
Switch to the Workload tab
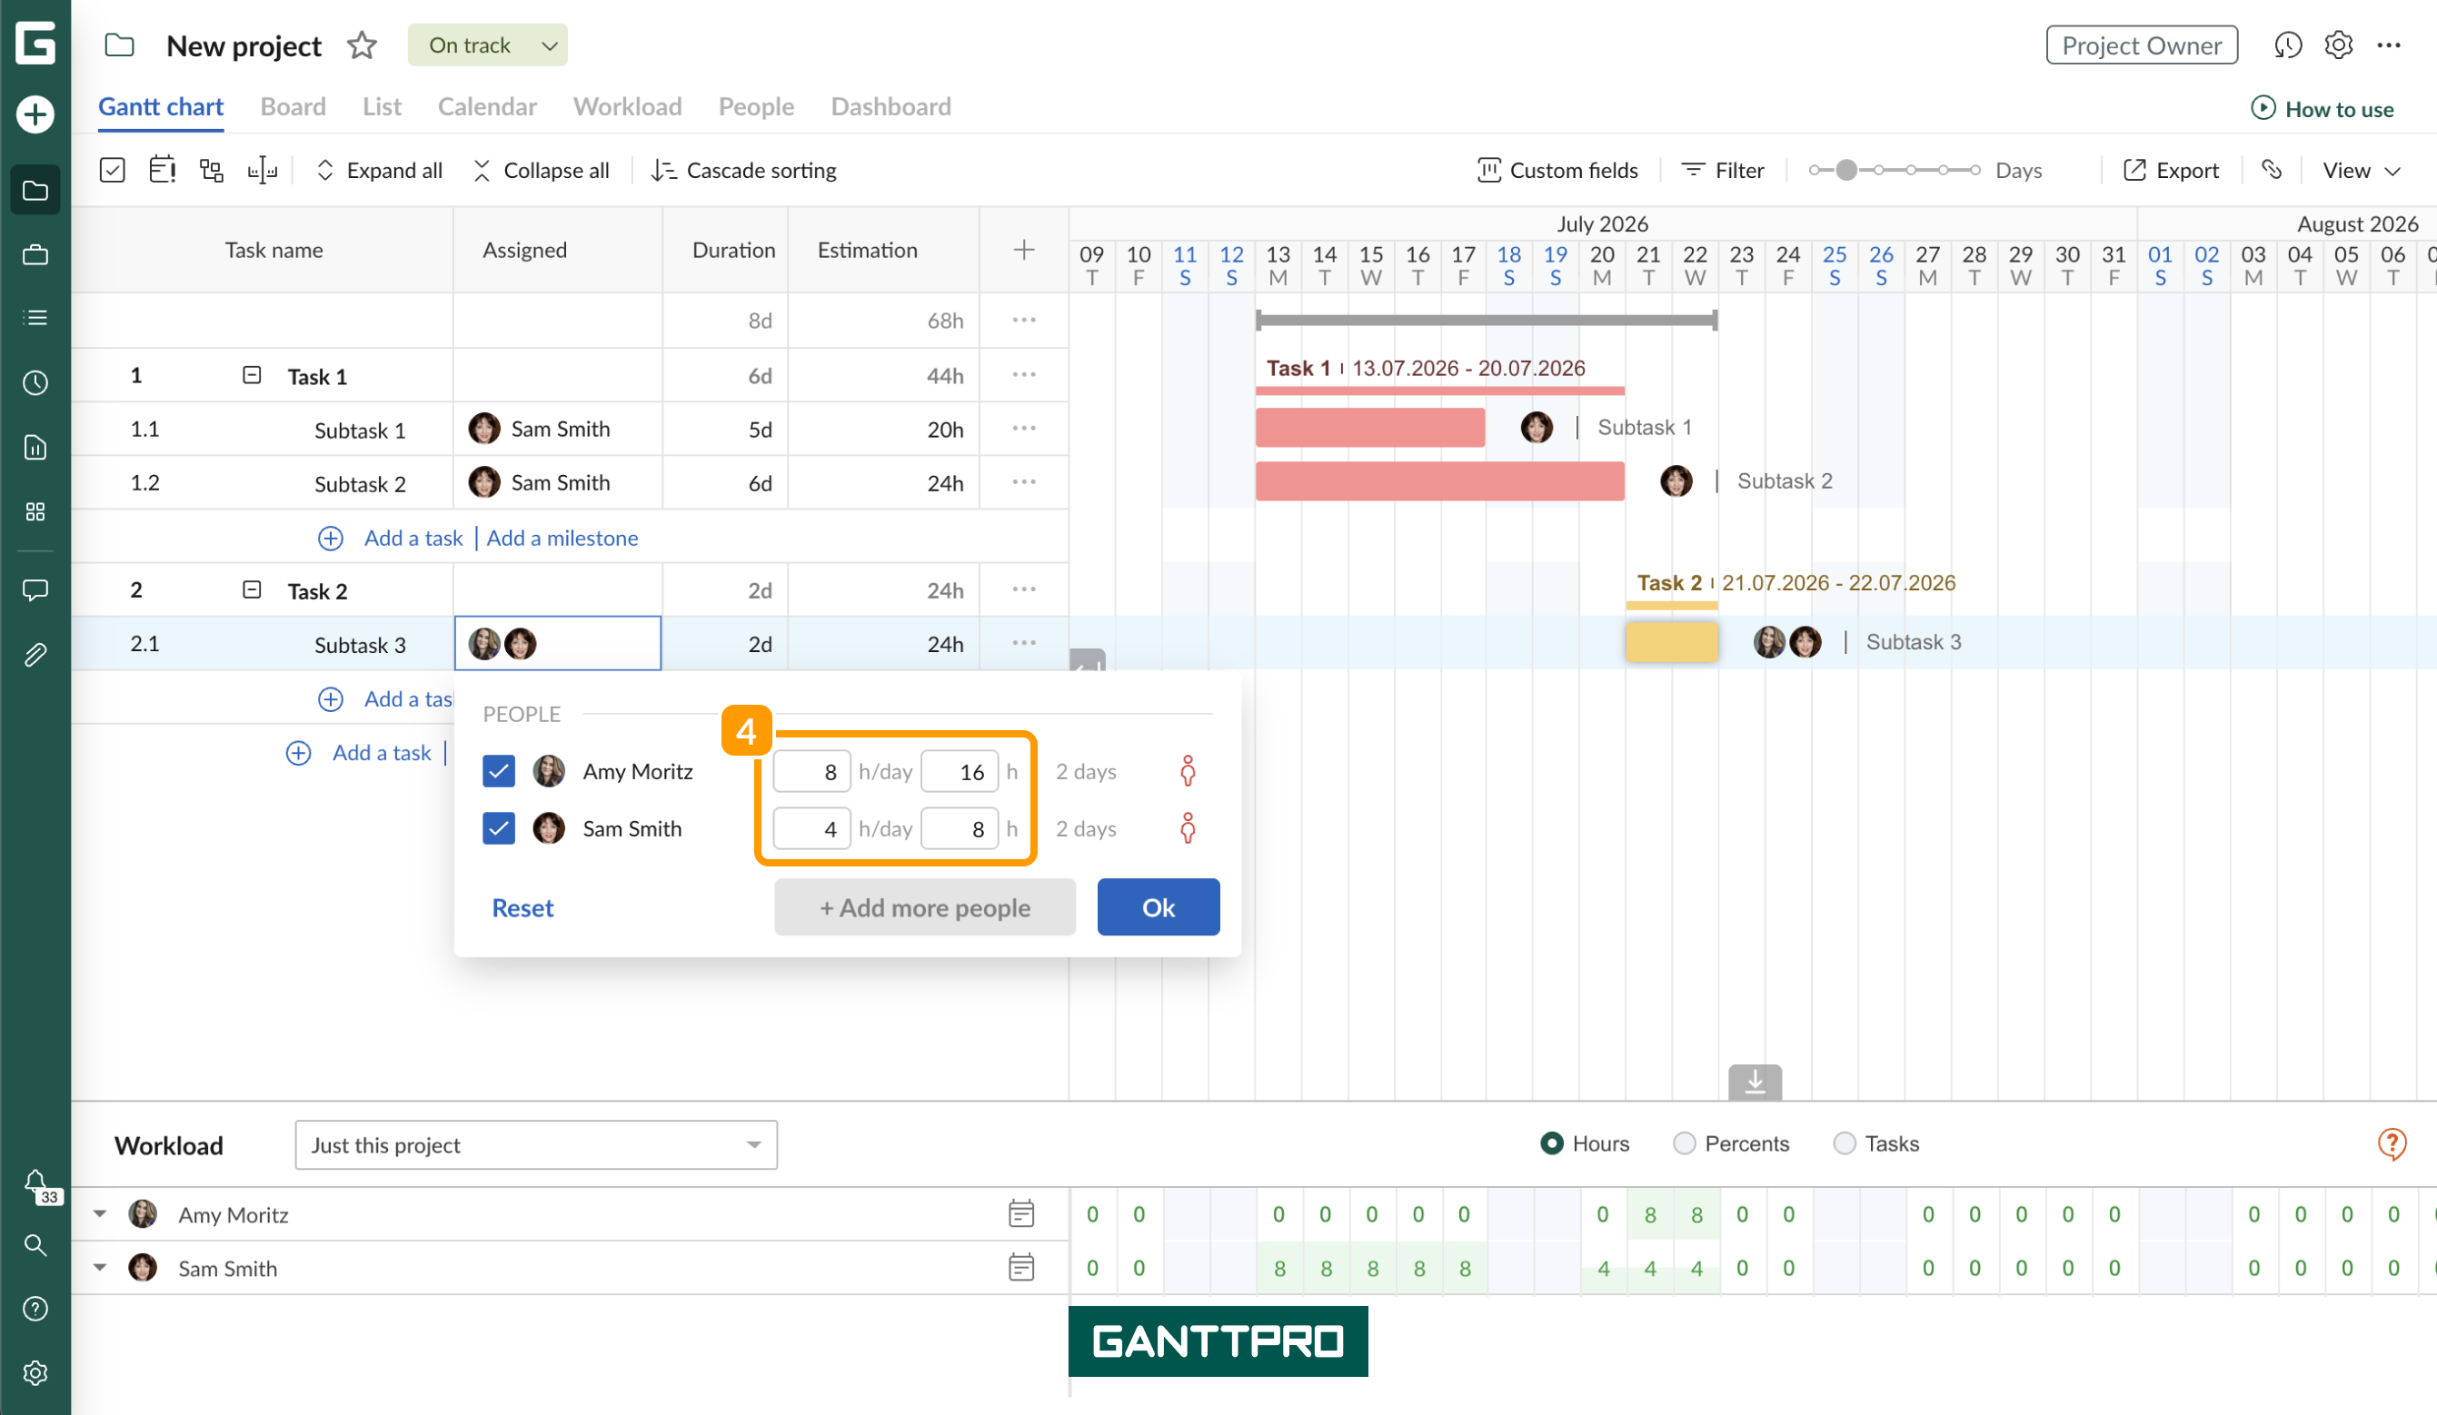(628, 106)
